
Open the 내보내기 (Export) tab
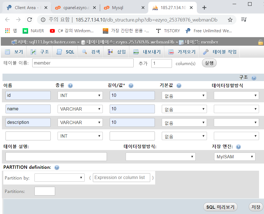pyautogui.click(x=147, y=52)
